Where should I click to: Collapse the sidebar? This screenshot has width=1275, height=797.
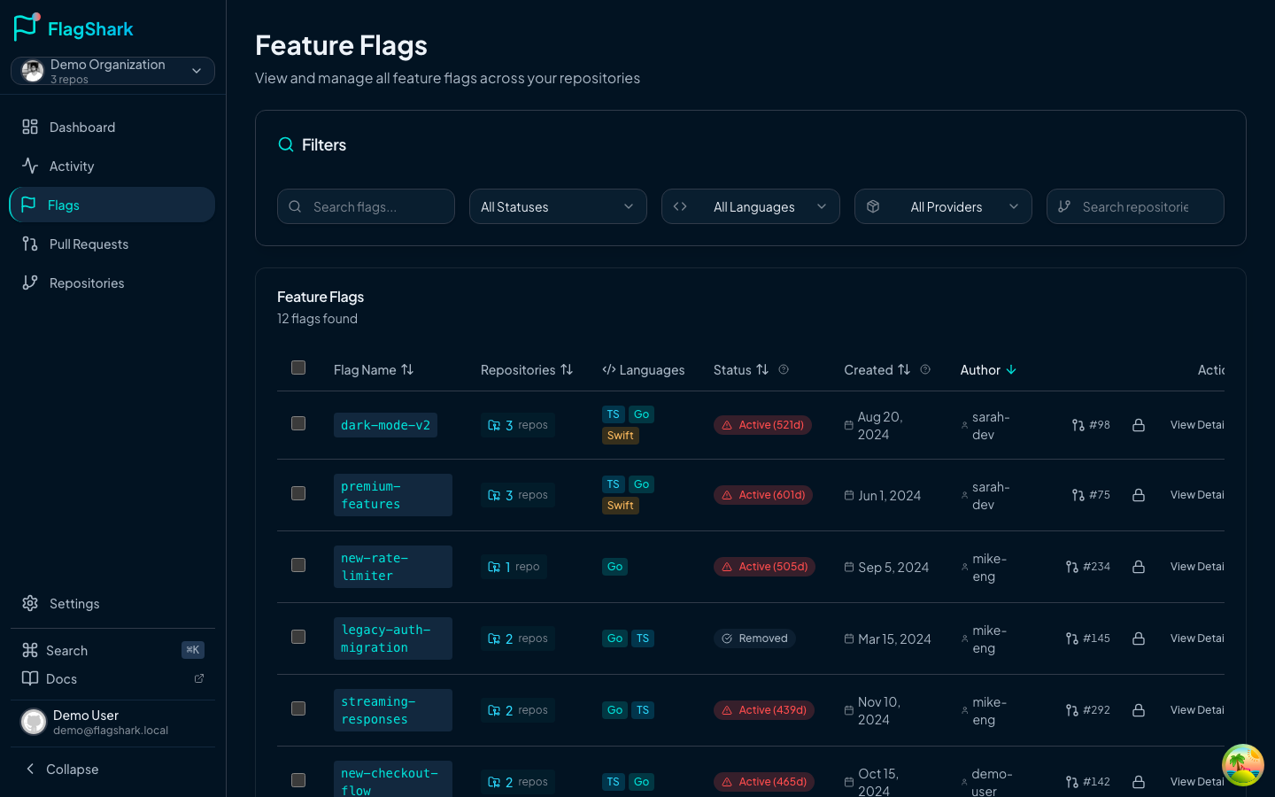click(62, 769)
